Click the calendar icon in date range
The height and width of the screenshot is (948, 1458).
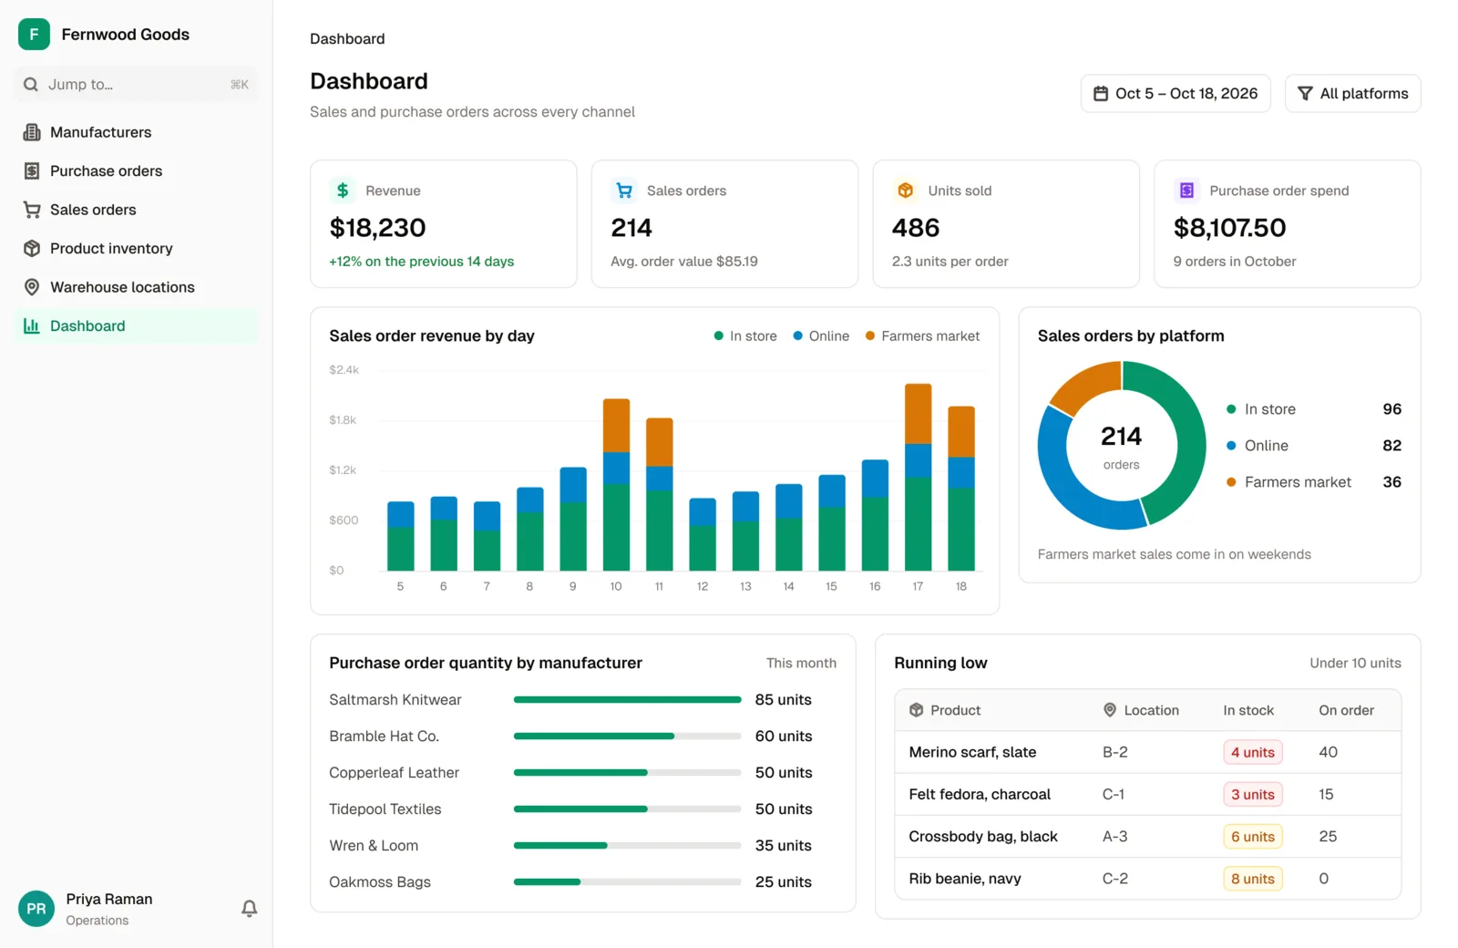pos(1101,94)
